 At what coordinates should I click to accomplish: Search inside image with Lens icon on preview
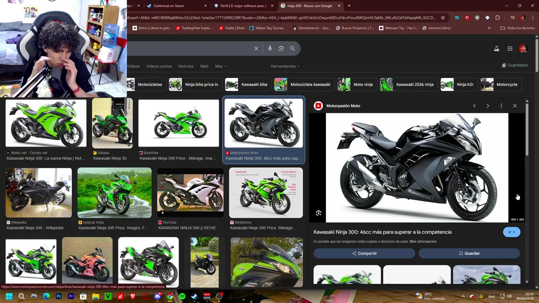tap(319, 213)
